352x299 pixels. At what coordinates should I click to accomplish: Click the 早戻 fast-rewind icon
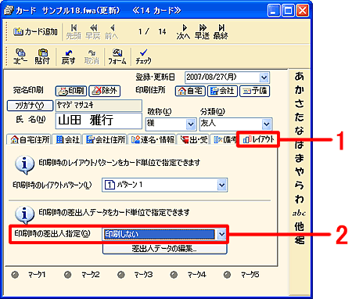[x=93, y=32]
